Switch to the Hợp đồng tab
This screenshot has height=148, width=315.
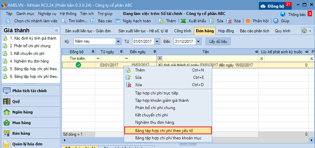(226, 31)
